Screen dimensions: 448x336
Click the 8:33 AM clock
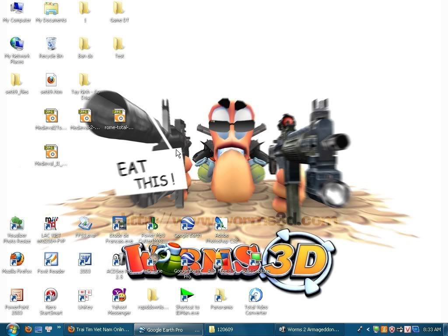pyautogui.click(x=432, y=329)
